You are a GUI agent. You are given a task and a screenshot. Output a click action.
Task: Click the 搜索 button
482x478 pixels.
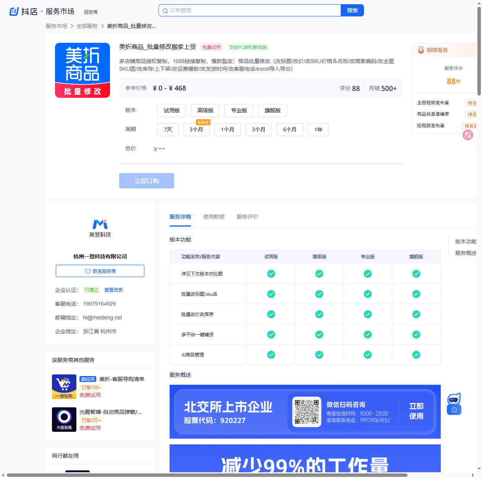pyautogui.click(x=352, y=10)
